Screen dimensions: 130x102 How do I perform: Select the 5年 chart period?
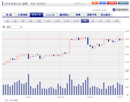108,21
